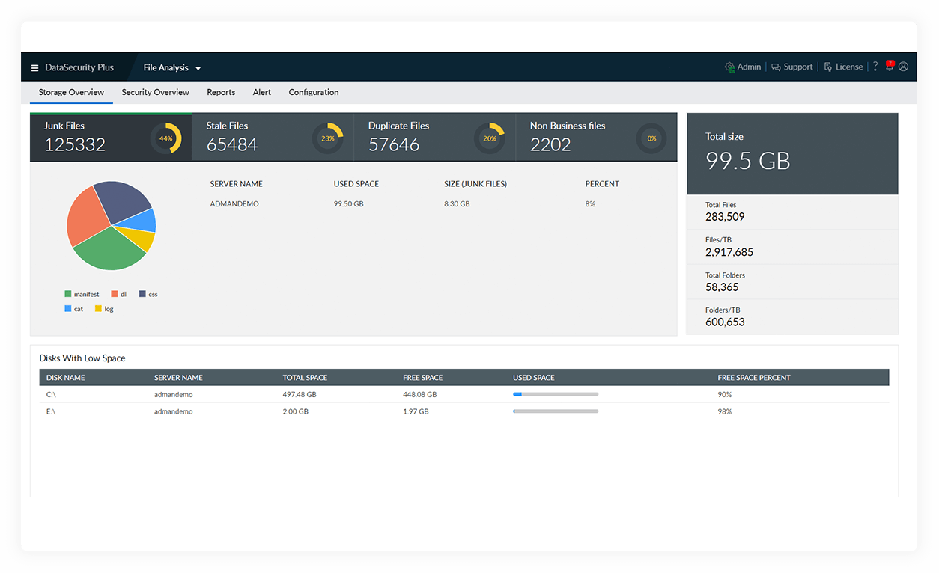
Task: Open the notifications bell icon
Action: tap(890, 67)
